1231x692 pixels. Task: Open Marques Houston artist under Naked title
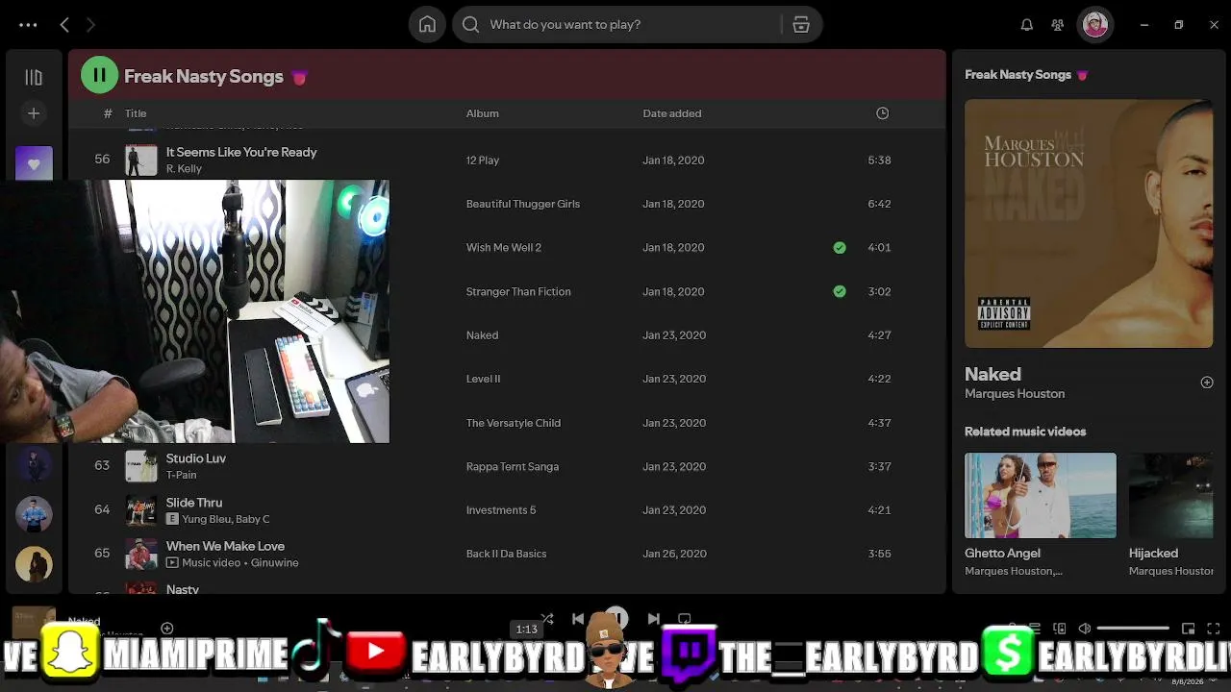tap(1015, 394)
